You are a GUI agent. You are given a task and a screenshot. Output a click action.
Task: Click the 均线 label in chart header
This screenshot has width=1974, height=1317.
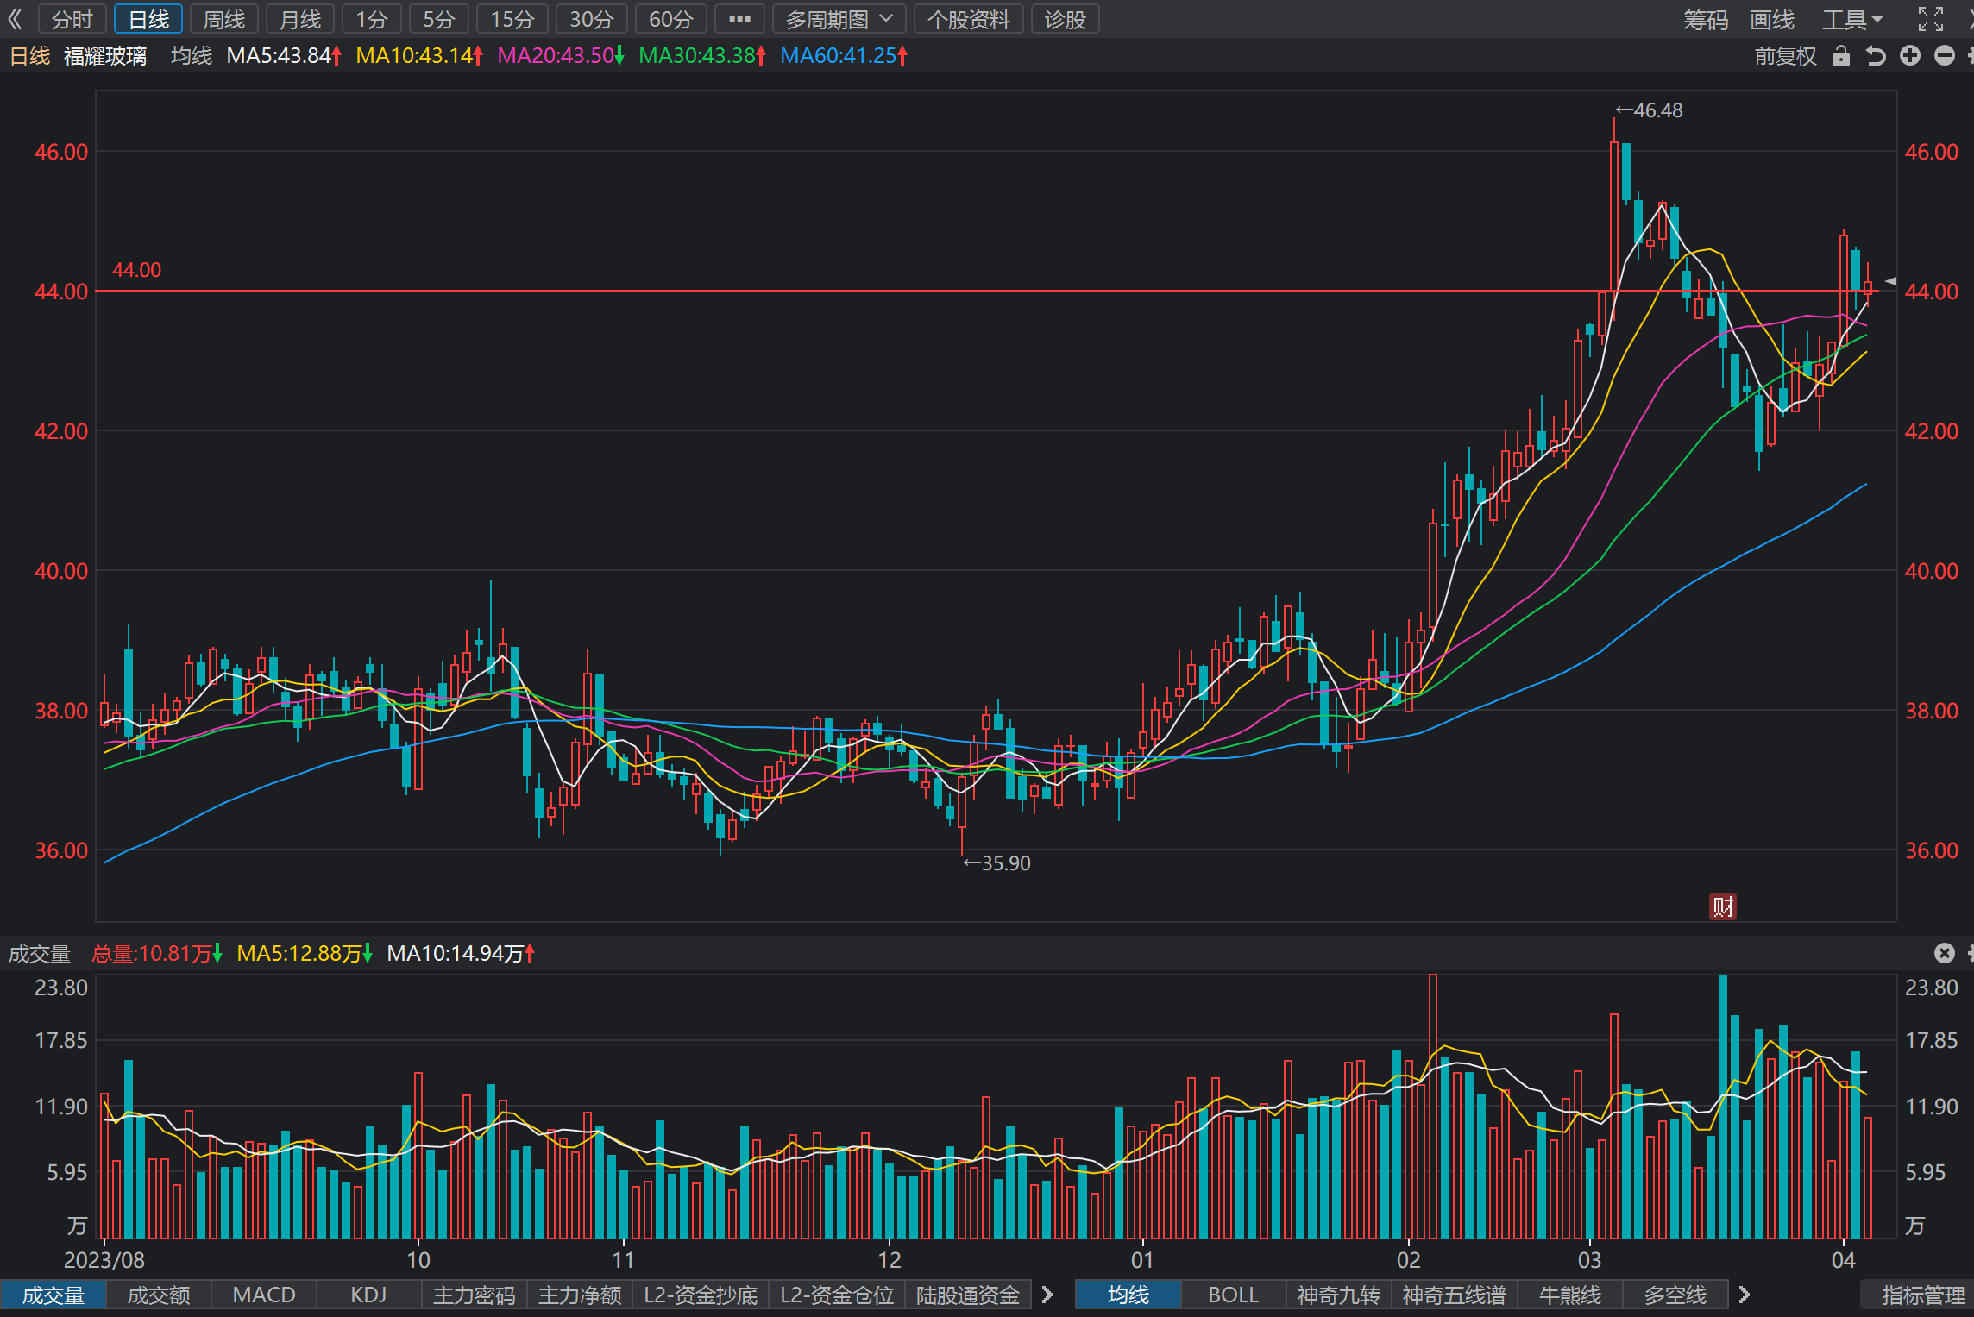click(x=192, y=56)
